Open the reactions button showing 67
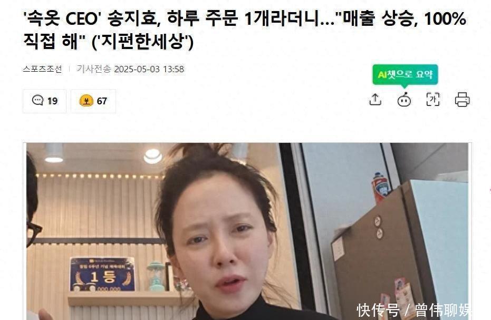Viewport: 491px width, 320px height. 93,101
